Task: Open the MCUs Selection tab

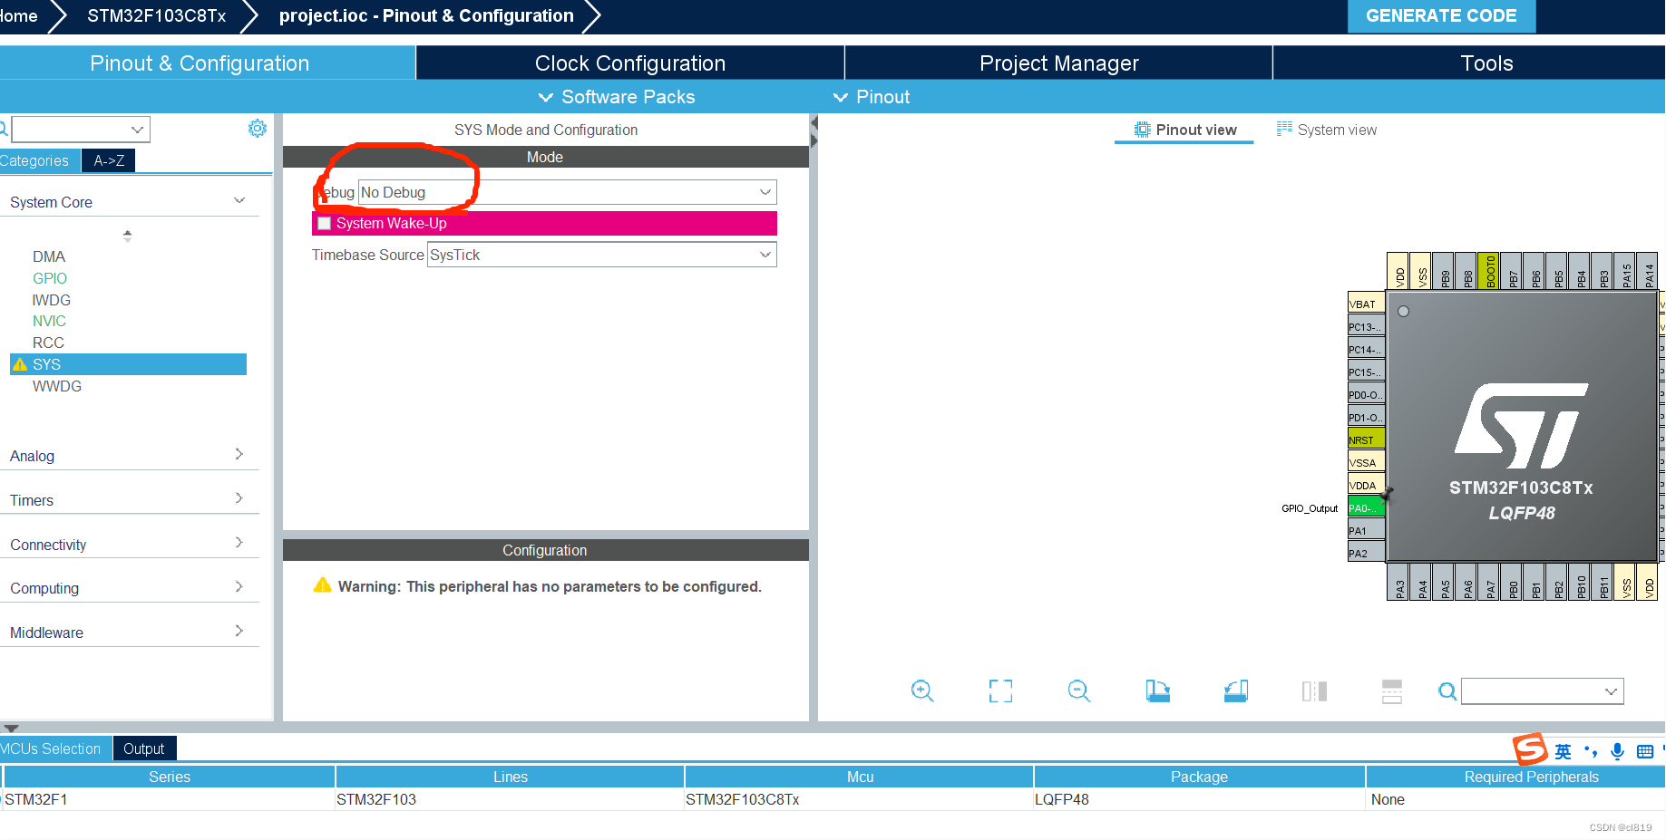Action: (54, 748)
